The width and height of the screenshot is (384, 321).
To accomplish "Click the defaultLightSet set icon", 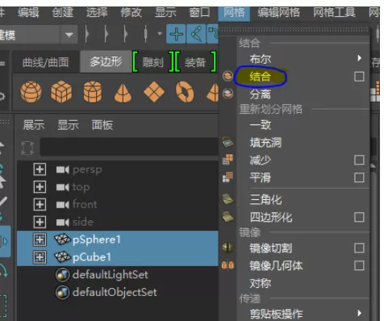I will [x=63, y=275].
